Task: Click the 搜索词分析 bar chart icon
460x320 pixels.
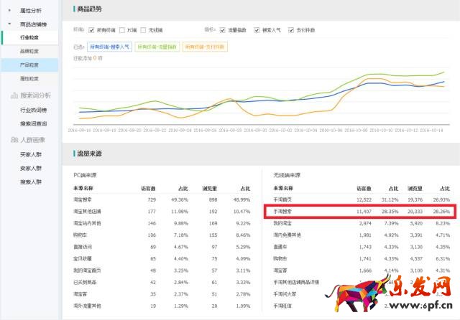Action: coord(13,95)
